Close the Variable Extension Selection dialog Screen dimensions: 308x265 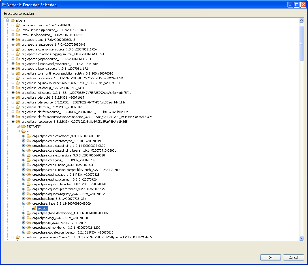(x=303, y=5)
